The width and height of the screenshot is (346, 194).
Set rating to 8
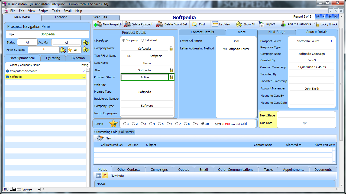pos(185,124)
